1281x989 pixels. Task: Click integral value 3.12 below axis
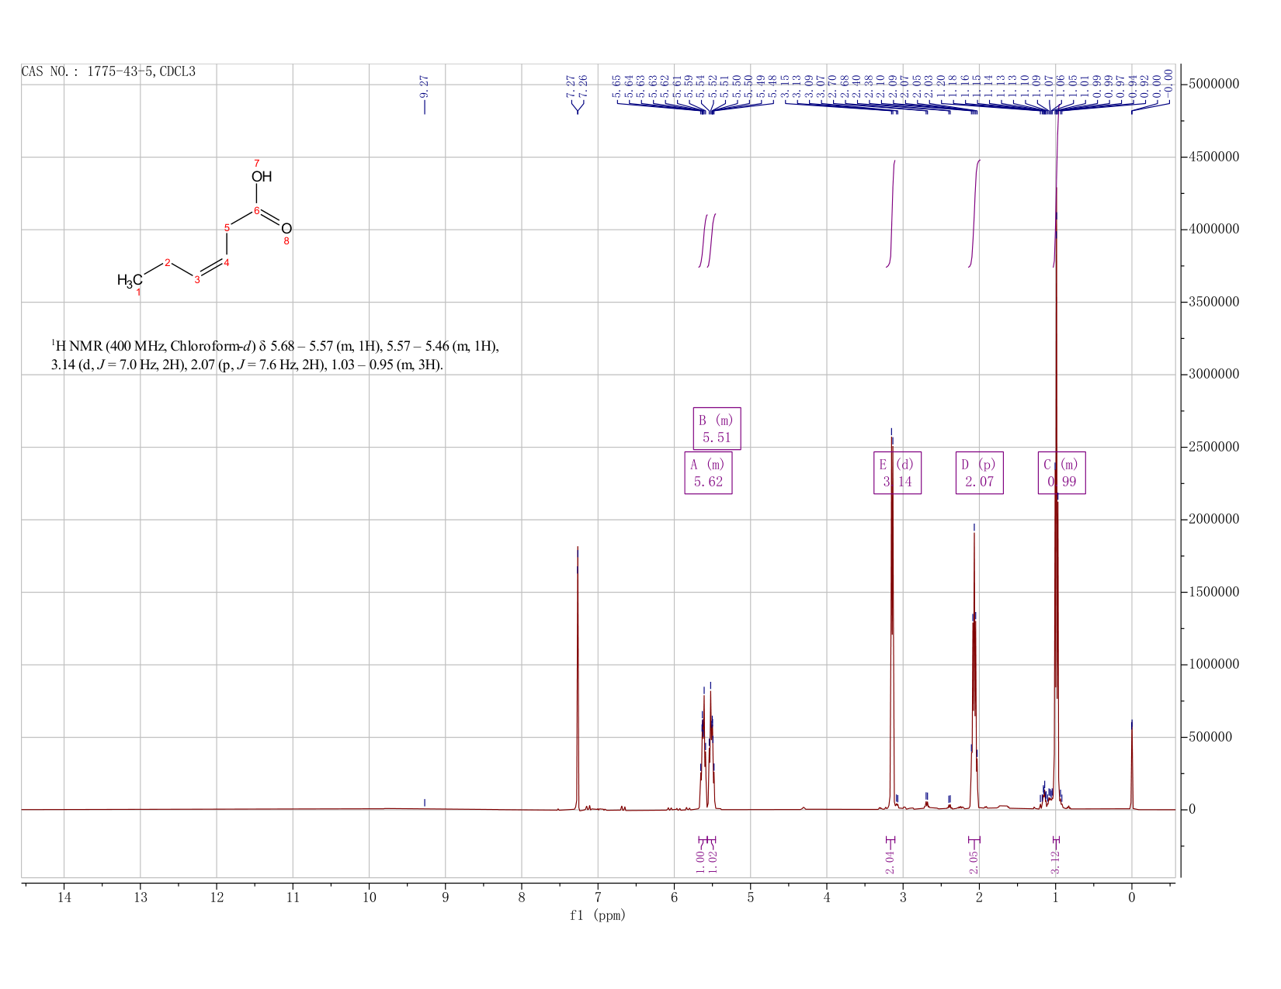point(1056,861)
